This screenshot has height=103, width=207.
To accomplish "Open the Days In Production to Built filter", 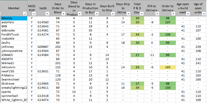I will click(97, 14).
